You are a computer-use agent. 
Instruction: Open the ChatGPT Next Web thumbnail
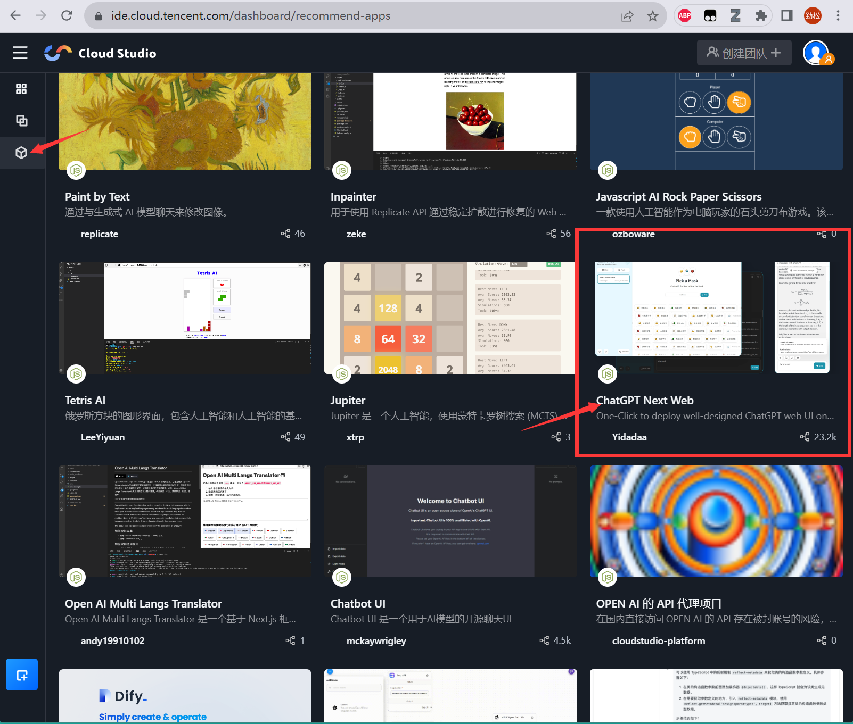pyautogui.click(x=716, y=318)
